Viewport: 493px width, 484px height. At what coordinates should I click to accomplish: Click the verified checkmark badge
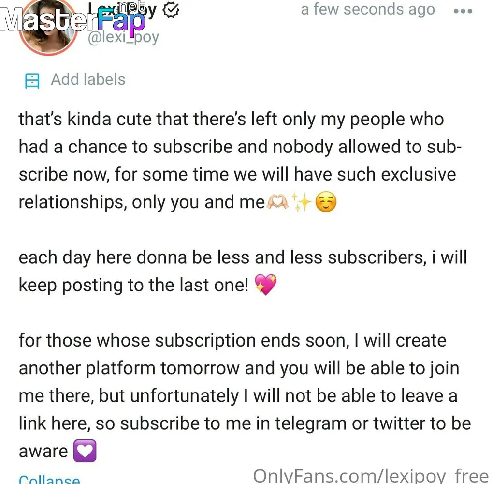(171, 10)
